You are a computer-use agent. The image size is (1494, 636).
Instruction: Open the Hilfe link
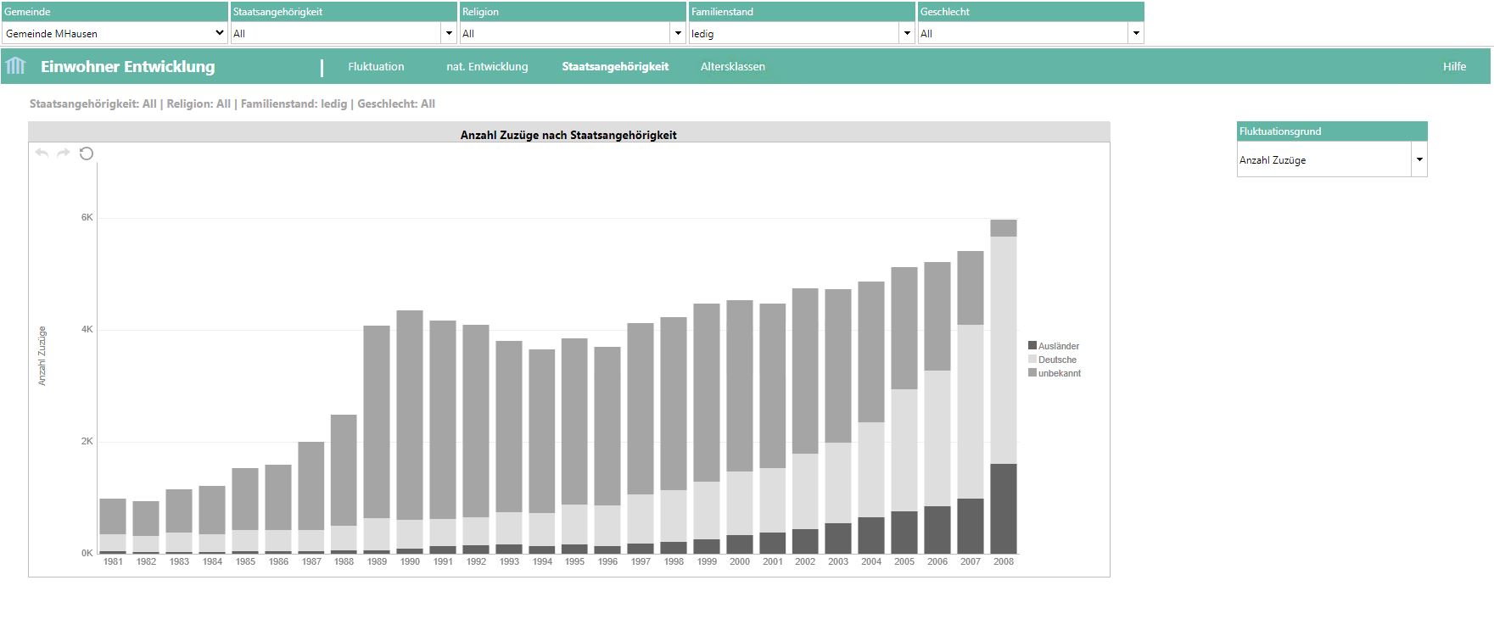[x=1454, y=67]
